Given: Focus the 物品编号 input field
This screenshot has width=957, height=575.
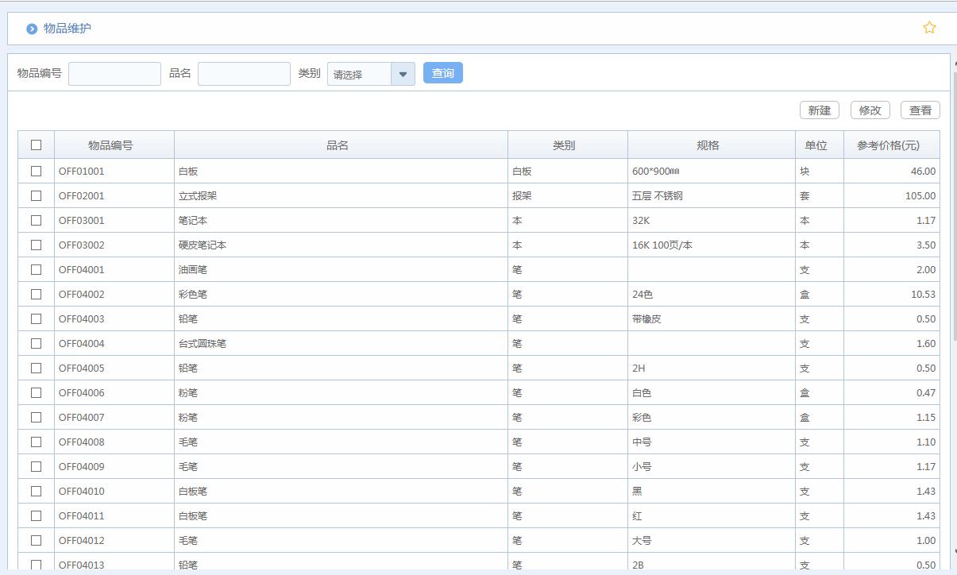Looking at the screenshot, I should tap(114, 74).
